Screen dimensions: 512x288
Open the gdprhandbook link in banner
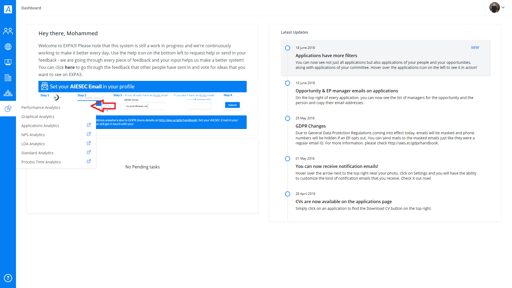(178, 120)
